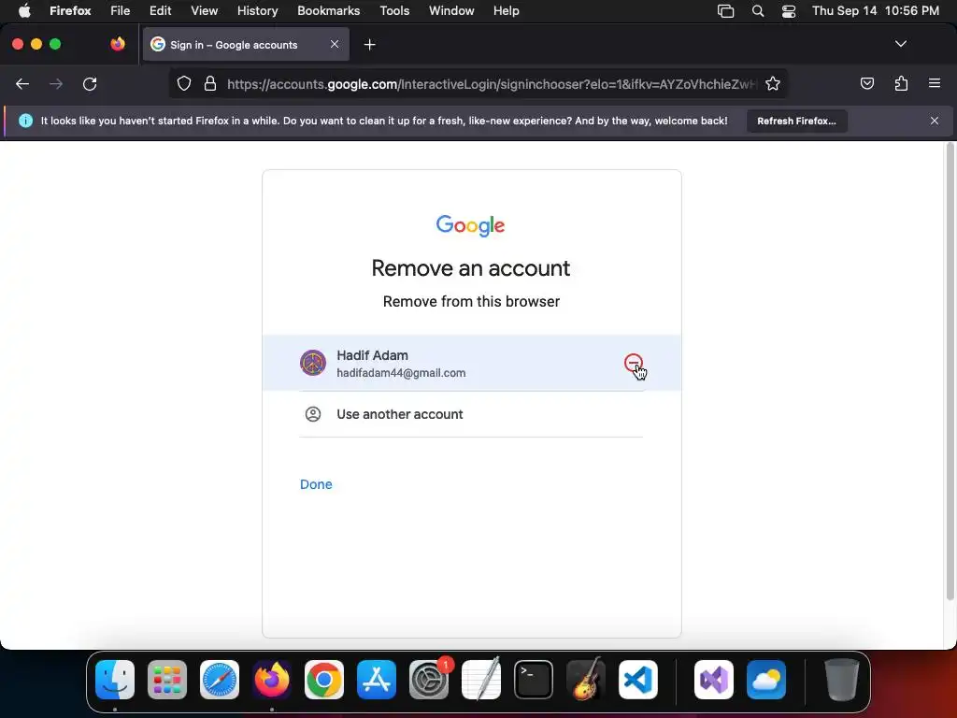Open the cloud weather app in dock
Image resolution: width=957 pixels, height=718 pixels.
point(766,680)
